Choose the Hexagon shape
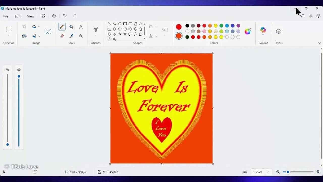Screen dimensions: 323x182 tap(125, 29)
